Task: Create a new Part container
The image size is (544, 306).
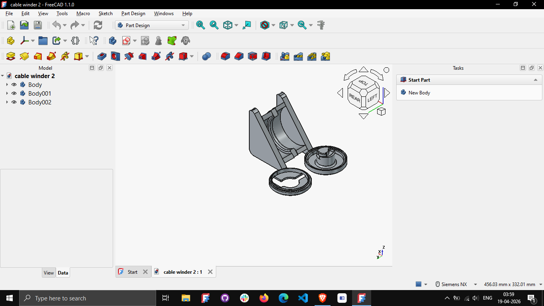Action: [11, 41]
